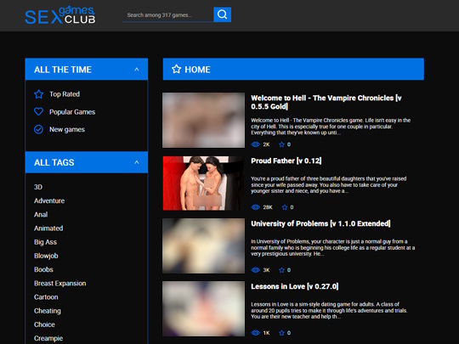The height and width of the screenshot is (344, 459).
Task: Click the University of Problems description text
Action: (x=333, y=247)
